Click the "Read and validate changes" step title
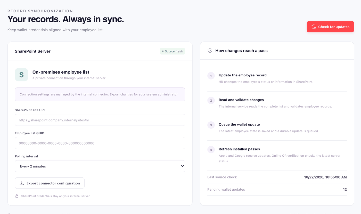Viewport: 361px width, 214px height. 241,100
